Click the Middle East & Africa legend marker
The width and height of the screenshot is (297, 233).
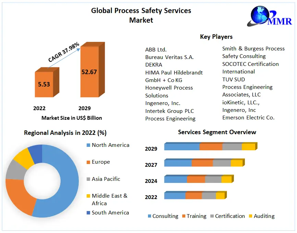tap(88, 196)
